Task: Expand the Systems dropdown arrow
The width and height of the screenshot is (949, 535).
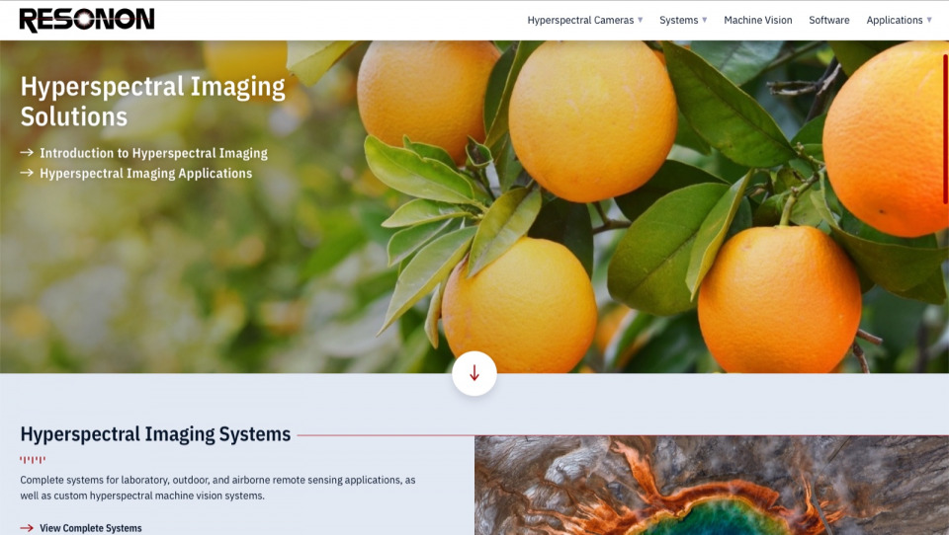Action: pyautogui.click(x=705, y=20)
